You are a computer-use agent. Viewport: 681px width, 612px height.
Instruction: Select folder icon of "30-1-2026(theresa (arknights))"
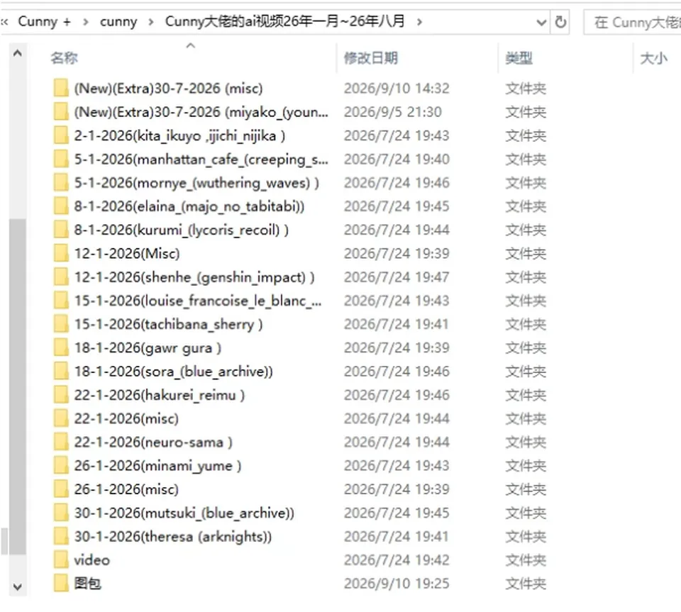61,536
